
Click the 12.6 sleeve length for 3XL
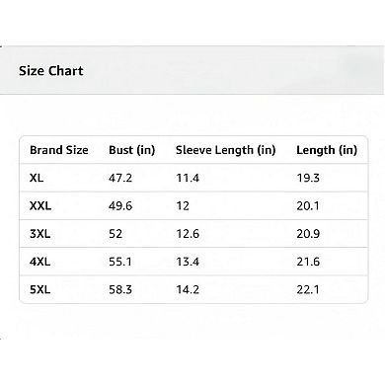point(188,234)
